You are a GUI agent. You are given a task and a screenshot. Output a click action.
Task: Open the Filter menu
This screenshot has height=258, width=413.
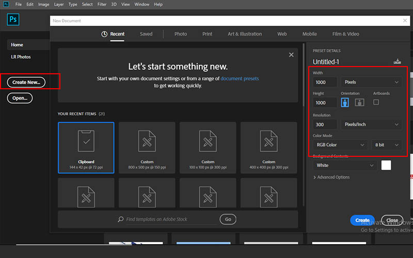[x=102, y=4]
